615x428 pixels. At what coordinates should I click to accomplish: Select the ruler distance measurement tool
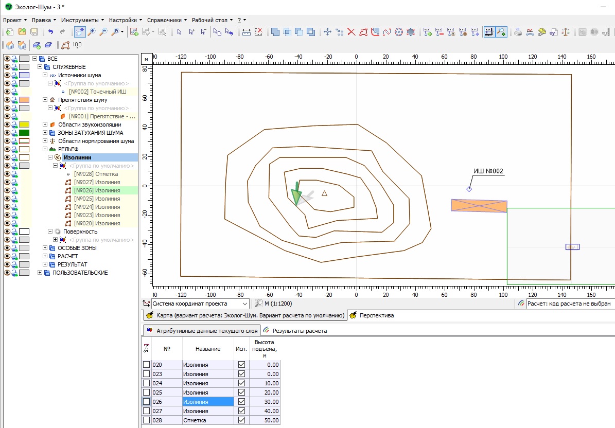(x=246, y=32)
